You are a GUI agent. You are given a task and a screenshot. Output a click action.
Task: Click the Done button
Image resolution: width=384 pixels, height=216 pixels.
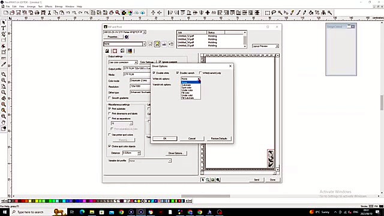[x=272, y=180]
